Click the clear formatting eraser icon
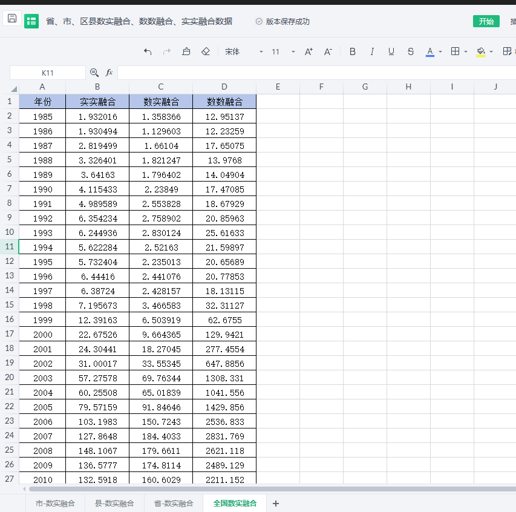Screen dimensions: 516x512 click(x=206, y=51)
